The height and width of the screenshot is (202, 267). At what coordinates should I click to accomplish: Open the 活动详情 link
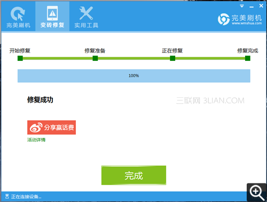36,140
